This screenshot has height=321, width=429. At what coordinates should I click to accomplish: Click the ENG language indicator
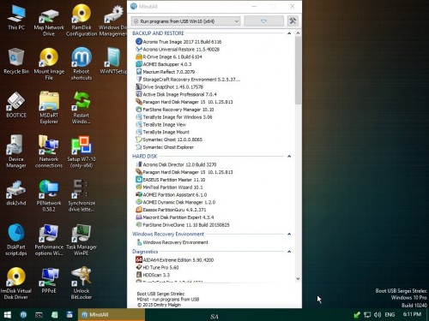pos(390,315)
